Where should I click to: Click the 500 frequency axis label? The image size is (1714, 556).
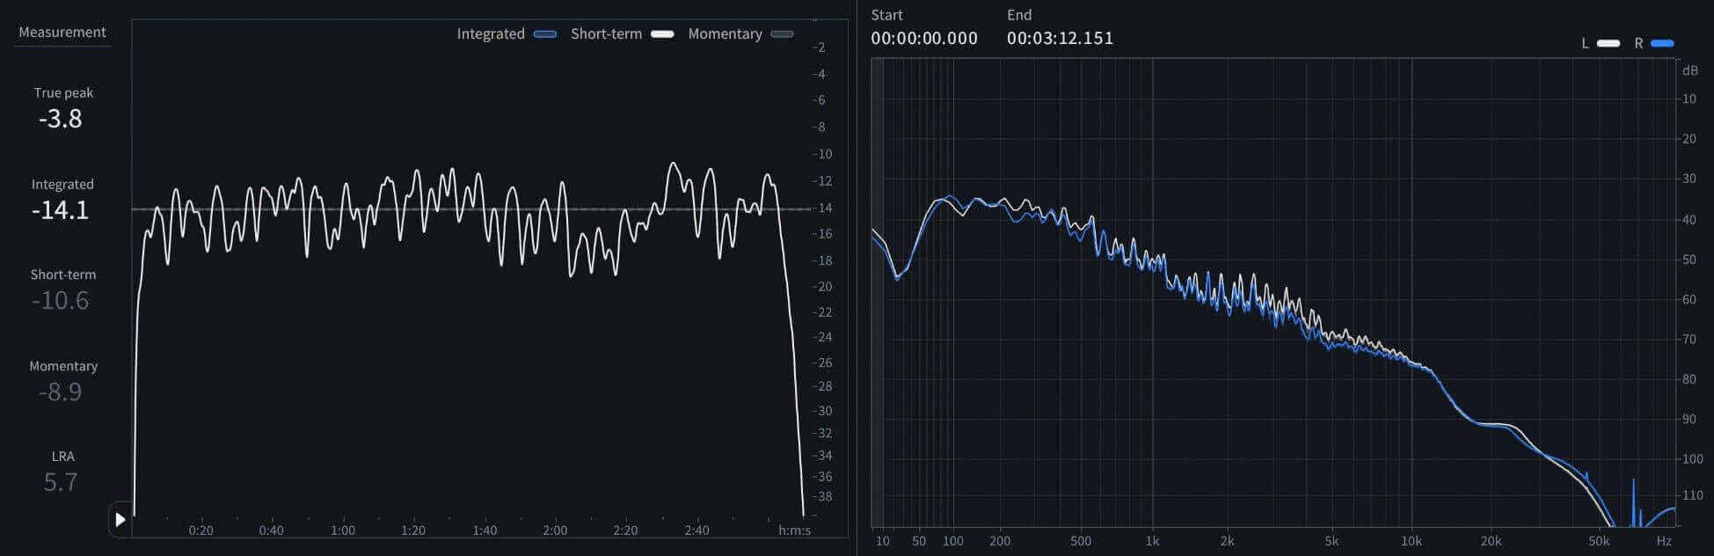click(1081, 541)
